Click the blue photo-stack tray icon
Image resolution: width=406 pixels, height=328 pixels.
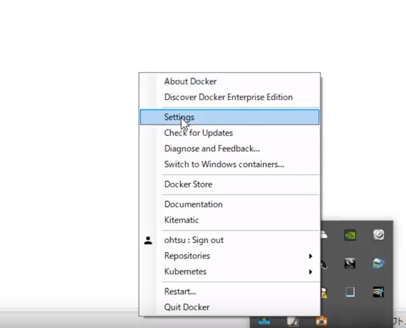(x=378, y=263)
